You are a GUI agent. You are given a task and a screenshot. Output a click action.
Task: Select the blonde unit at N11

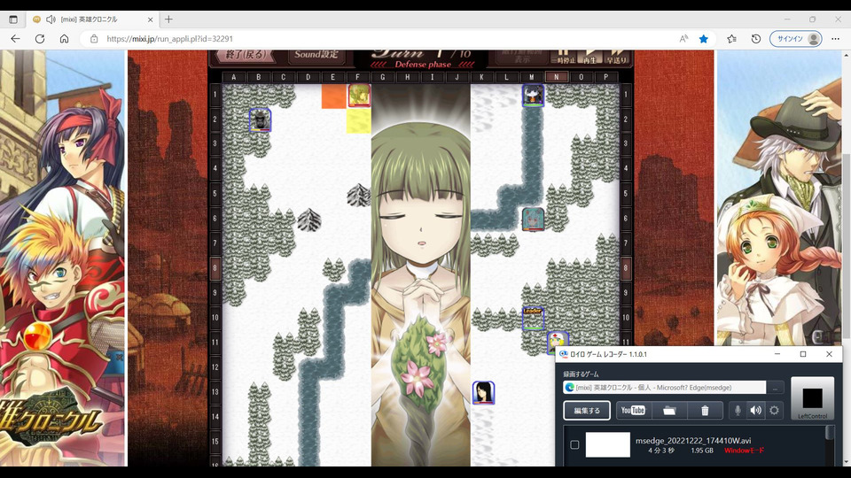[558, 343]
